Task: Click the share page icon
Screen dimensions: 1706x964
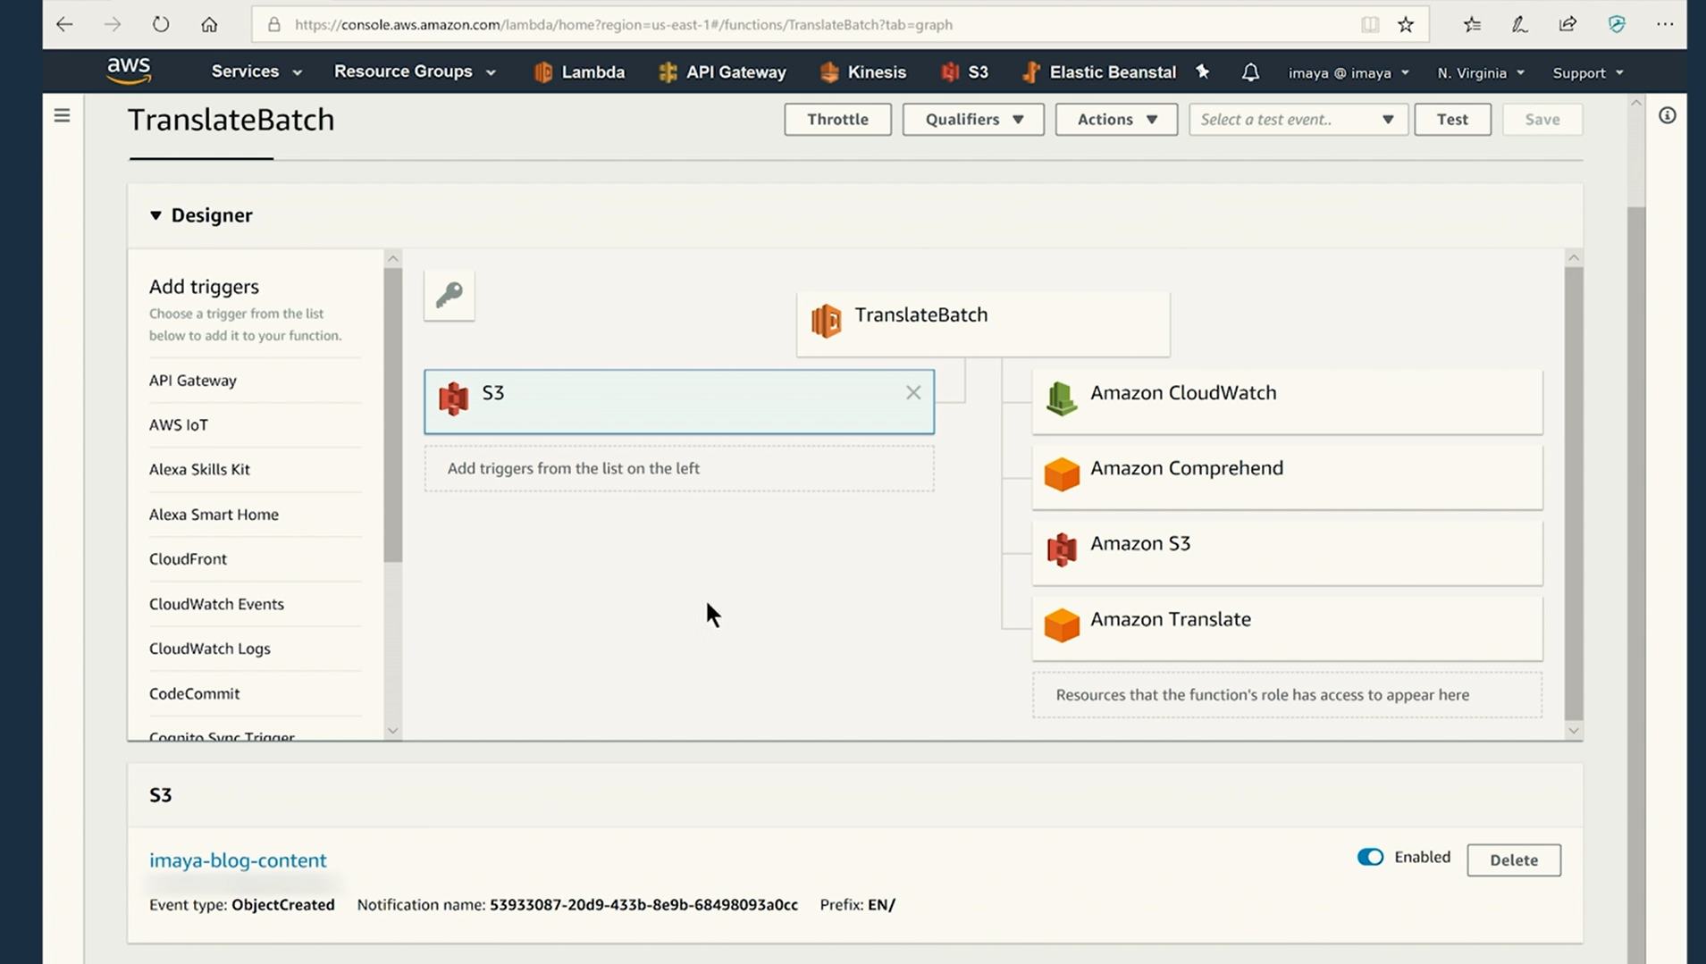Action: (x=1568, y=24)
